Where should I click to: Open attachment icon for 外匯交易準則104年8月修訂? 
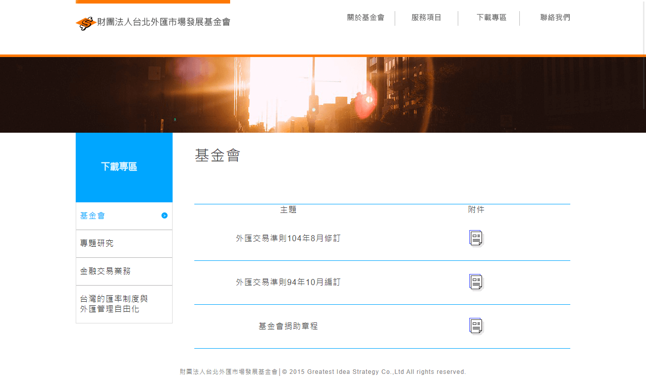476,238
